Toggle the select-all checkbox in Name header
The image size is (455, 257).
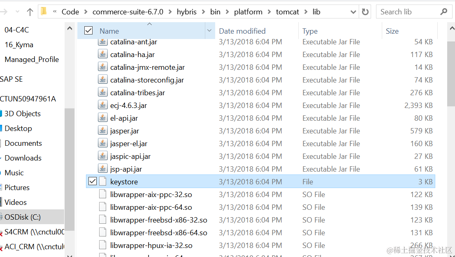point(88,30)
